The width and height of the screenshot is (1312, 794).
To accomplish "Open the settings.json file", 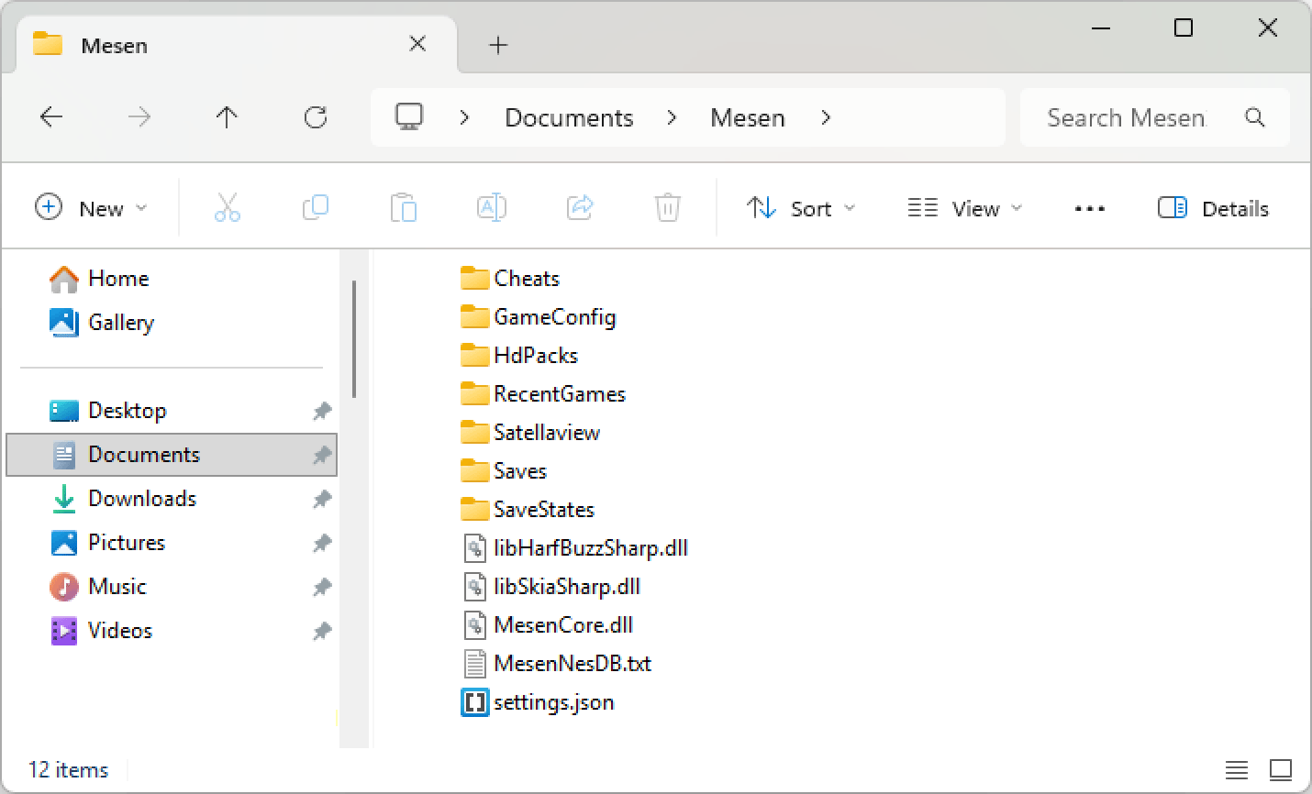I will click(553, 702).
